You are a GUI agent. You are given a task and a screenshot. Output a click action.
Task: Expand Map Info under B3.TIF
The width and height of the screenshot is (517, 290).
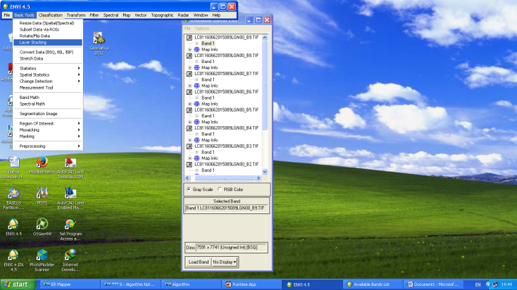(x=190, y=158)
